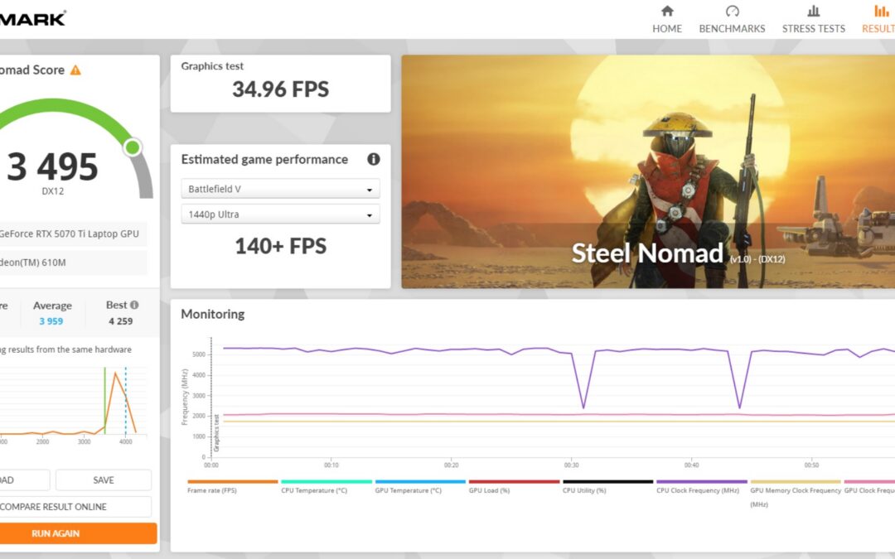Image resolution: width=895 pixels, height=559 pixels.
Task: Expand the 1440p Ultra resolution dropdown
Action: pos(280,214)
